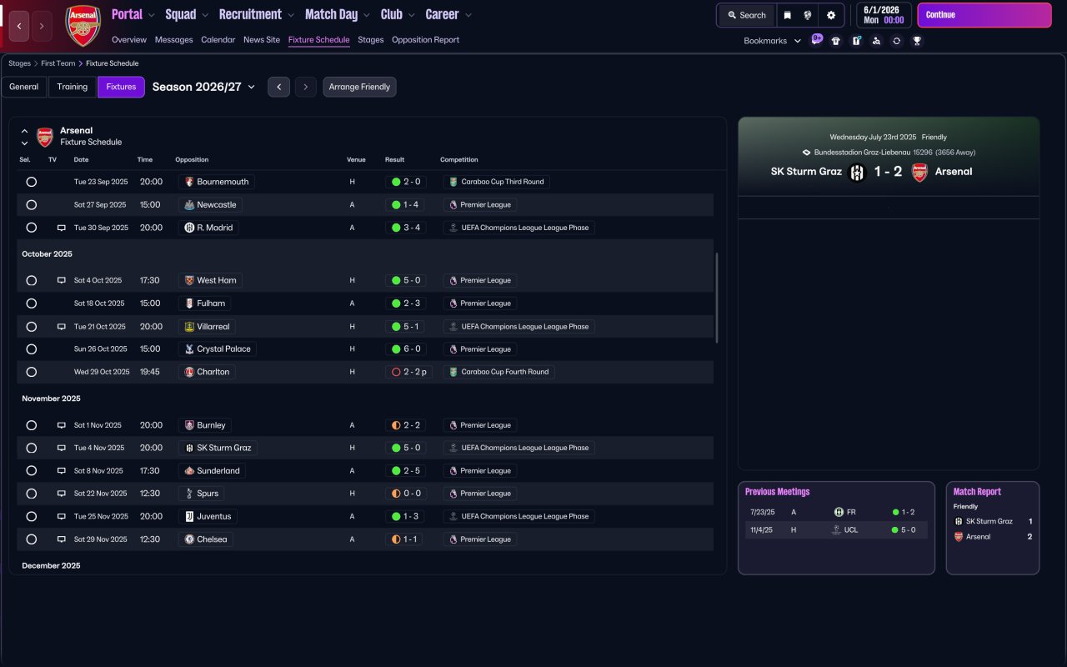Screen dimensions: 1067x667
Task: Switch to the Training tab
Action: [73, 87]
